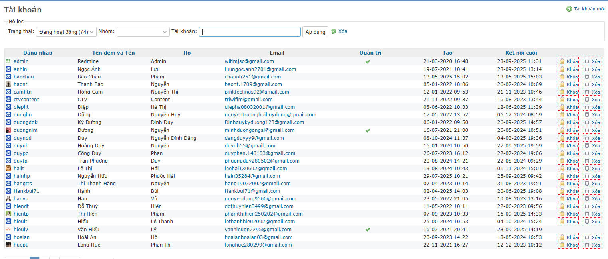The height and width of the screenshot is (259, 608).
Task: Click avatar icon for user baont
Action: point(8,84)
